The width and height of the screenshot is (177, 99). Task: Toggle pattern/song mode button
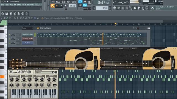(53, 5)
